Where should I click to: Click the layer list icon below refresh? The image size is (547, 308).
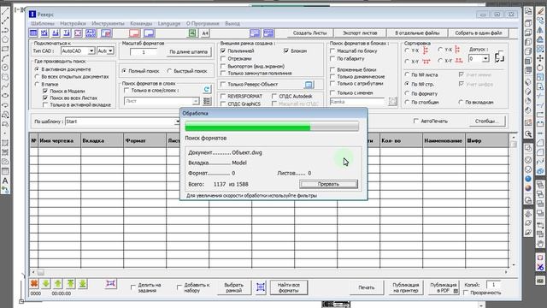point(207,101)
